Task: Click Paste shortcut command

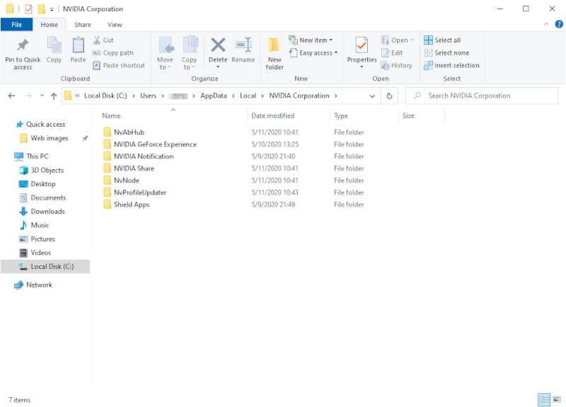Action: pos(119,65)
